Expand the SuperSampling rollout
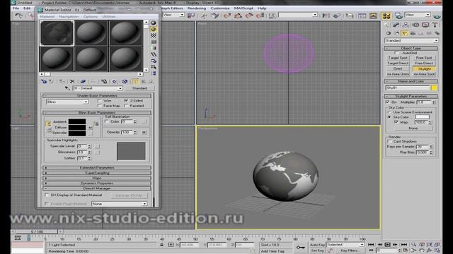This screenshot has width=453, height=254. click(97, 173)
